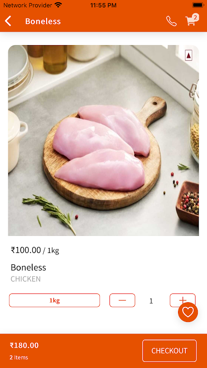The image size is (207, 368).
Task: Tap the ₹180.00 cart total
Action: [24, 345]
